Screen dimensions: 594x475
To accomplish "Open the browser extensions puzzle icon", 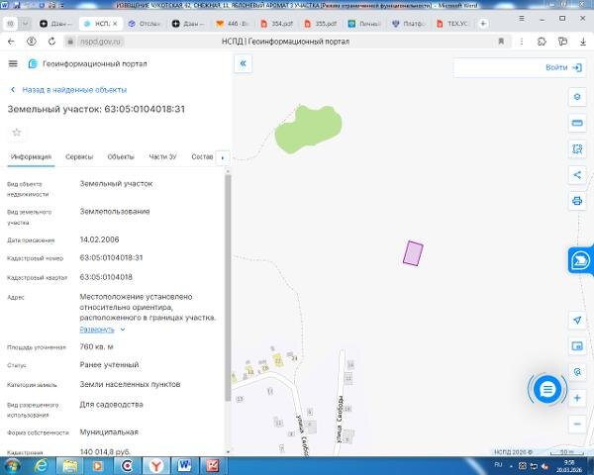I will [x=542, y=42].
